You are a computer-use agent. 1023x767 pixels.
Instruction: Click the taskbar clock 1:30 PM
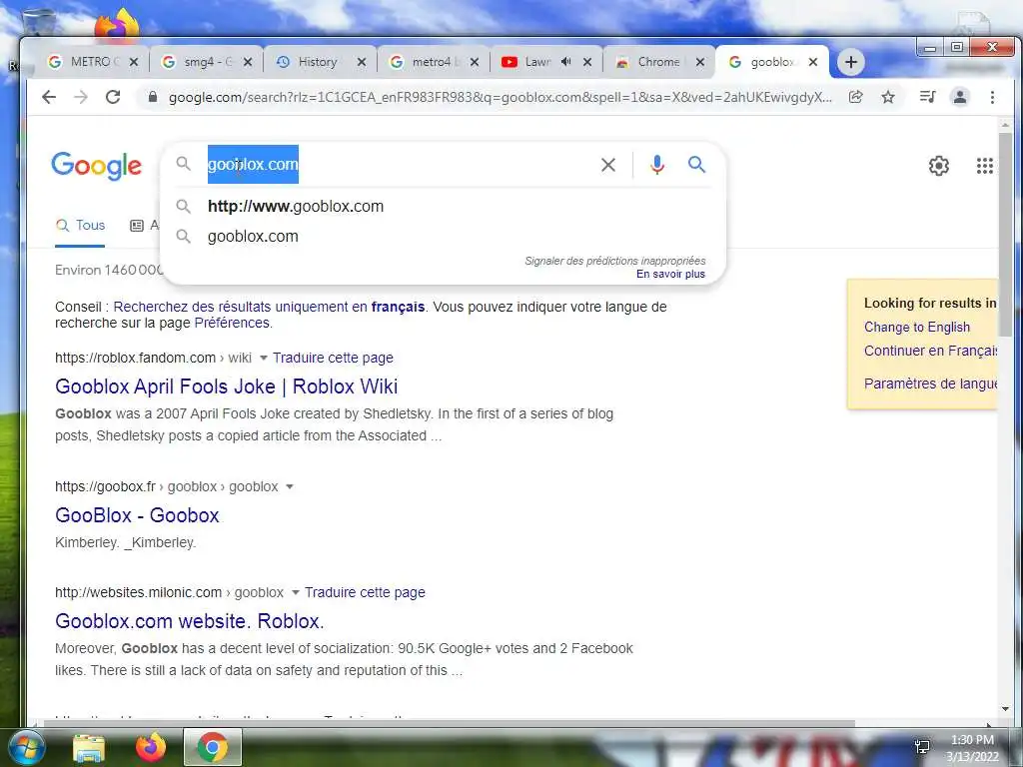[x=972, y=740]
